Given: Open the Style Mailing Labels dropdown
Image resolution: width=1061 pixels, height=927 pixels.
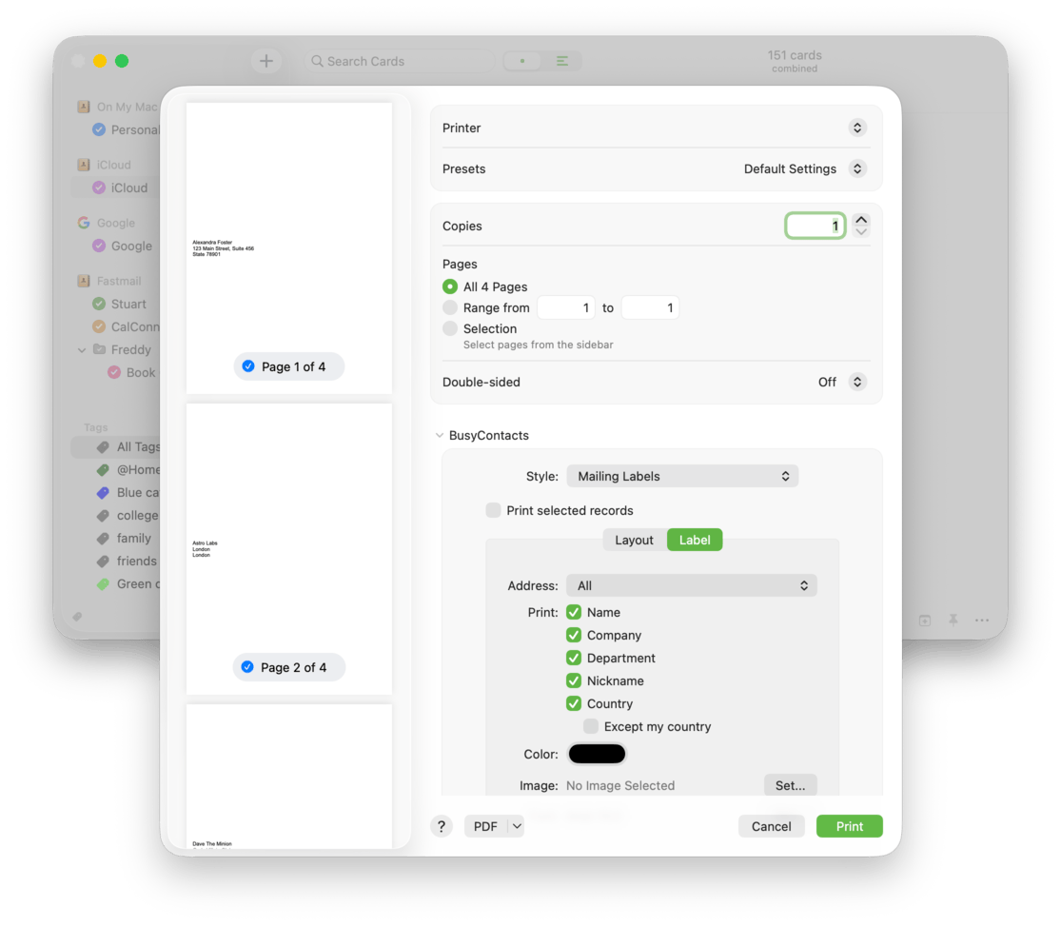Looking at the screenshot, I should (x=681, y=476).
